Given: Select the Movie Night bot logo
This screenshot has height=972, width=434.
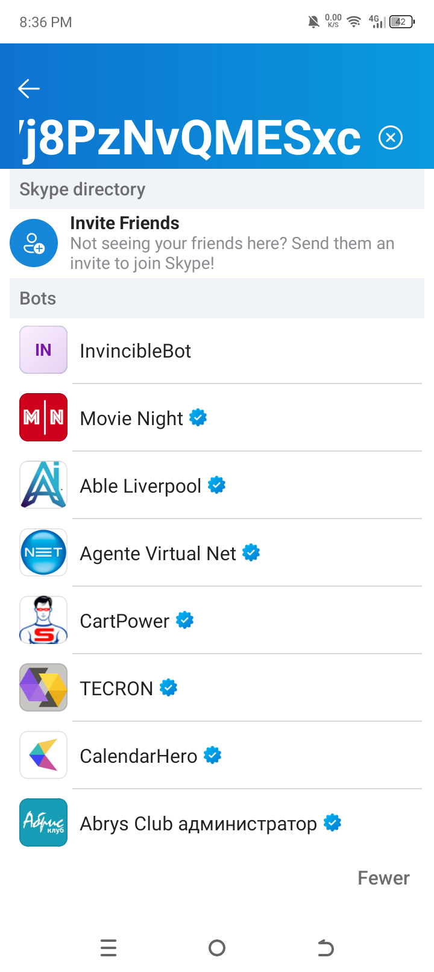Looking at the screenshot, I should [x=43, y=417].
